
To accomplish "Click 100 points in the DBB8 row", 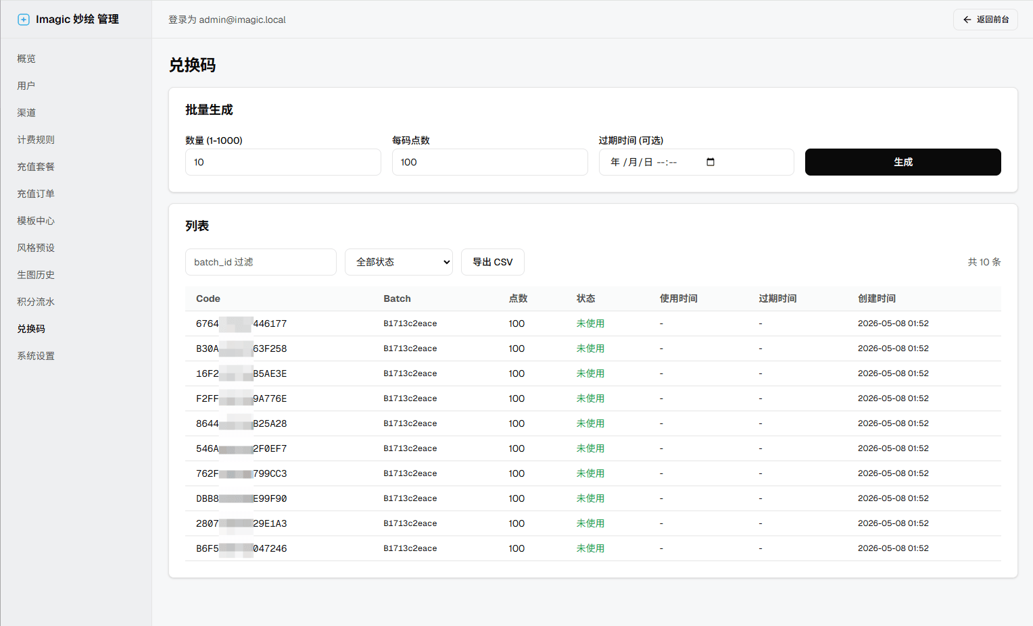I will (x=516, y=498).
